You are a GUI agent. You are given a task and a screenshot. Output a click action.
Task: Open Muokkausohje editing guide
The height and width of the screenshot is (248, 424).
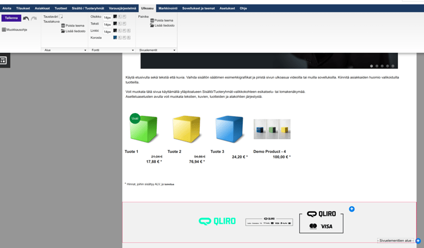pos(14,30)
